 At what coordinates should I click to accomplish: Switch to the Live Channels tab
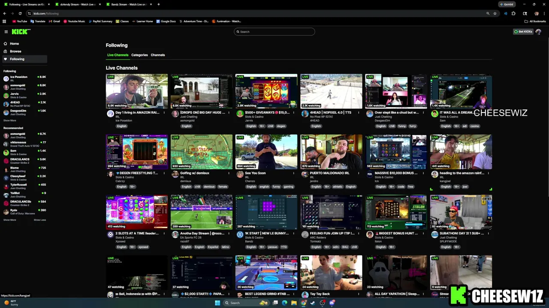tap(118, 55)
